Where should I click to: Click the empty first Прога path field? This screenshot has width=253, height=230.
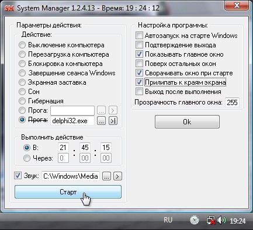point(72,110)
